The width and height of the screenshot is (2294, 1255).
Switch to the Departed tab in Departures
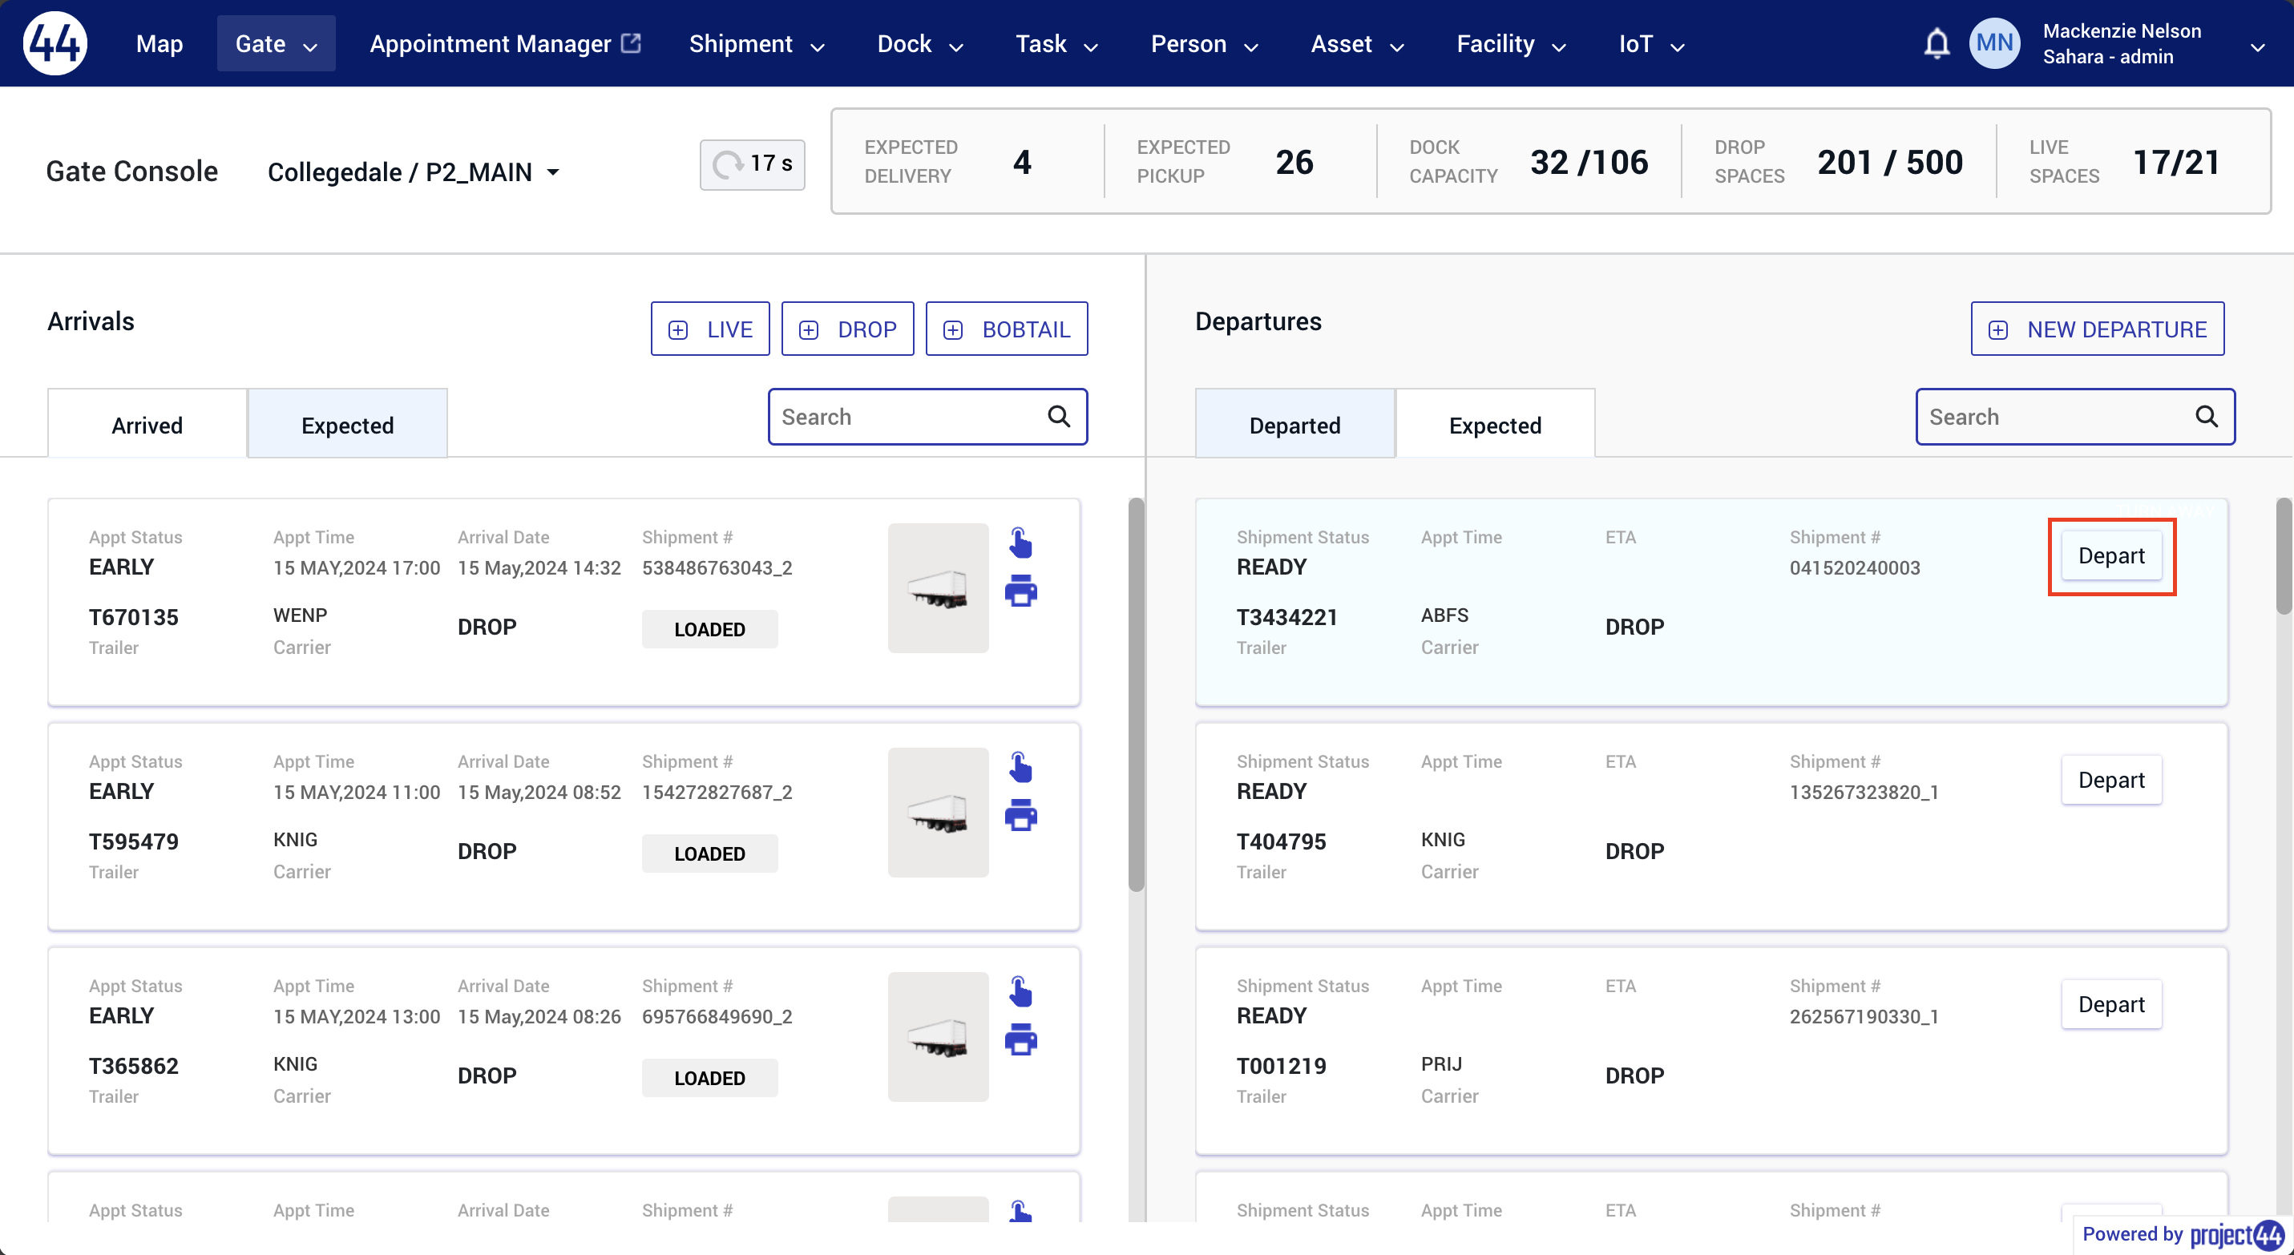coord(1294,425)
